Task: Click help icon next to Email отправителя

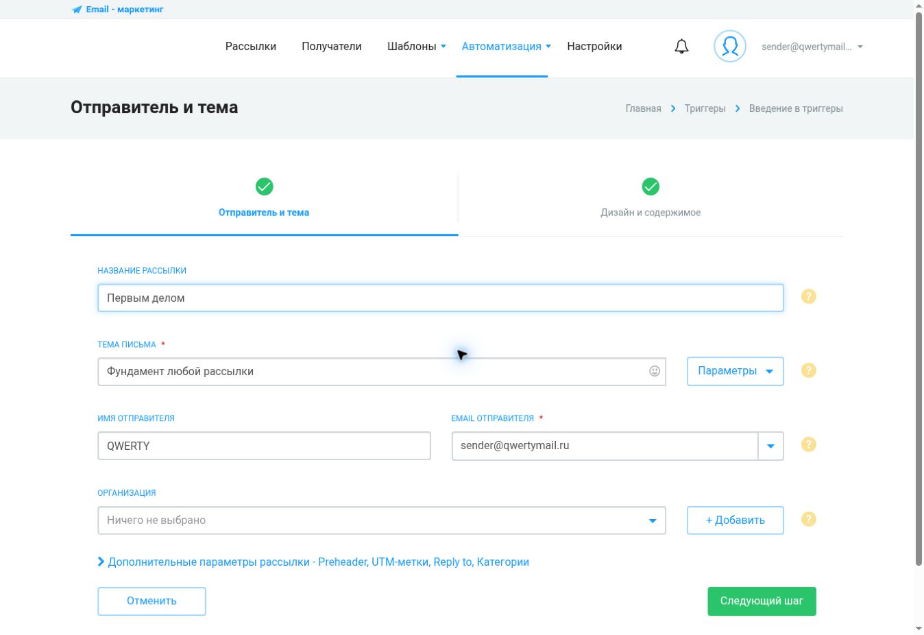Action: tap(809, 445)
